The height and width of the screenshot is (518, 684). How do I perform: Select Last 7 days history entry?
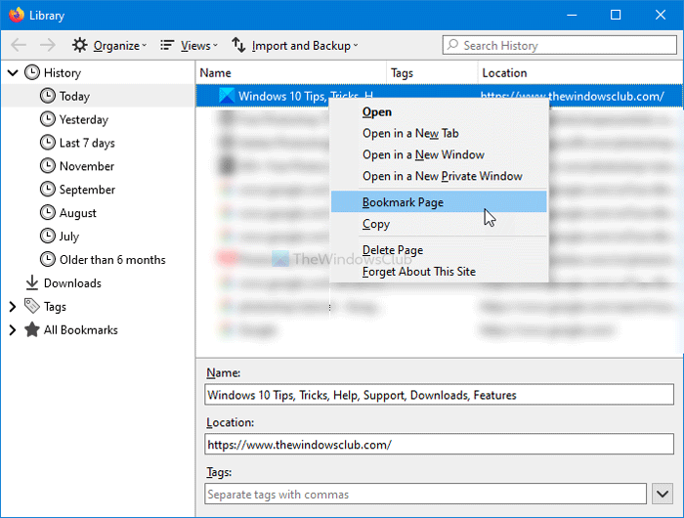click(x=86, y=143)
